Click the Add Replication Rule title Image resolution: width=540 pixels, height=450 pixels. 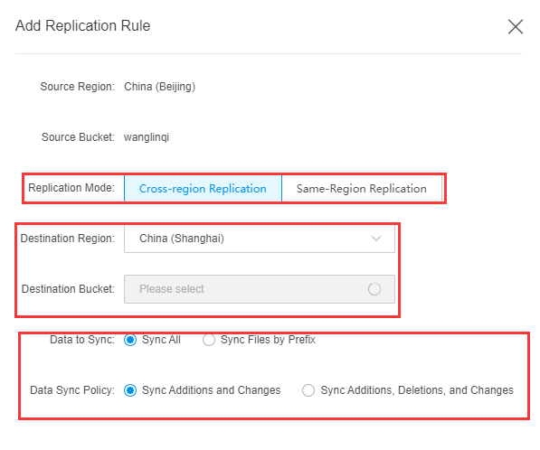click(x=83, y=26)
